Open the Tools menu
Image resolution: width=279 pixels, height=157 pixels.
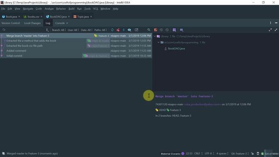coord(87,9)
